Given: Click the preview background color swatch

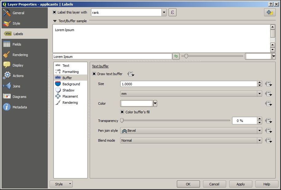Looking at the screenshot, I should (x=259, y=56).
